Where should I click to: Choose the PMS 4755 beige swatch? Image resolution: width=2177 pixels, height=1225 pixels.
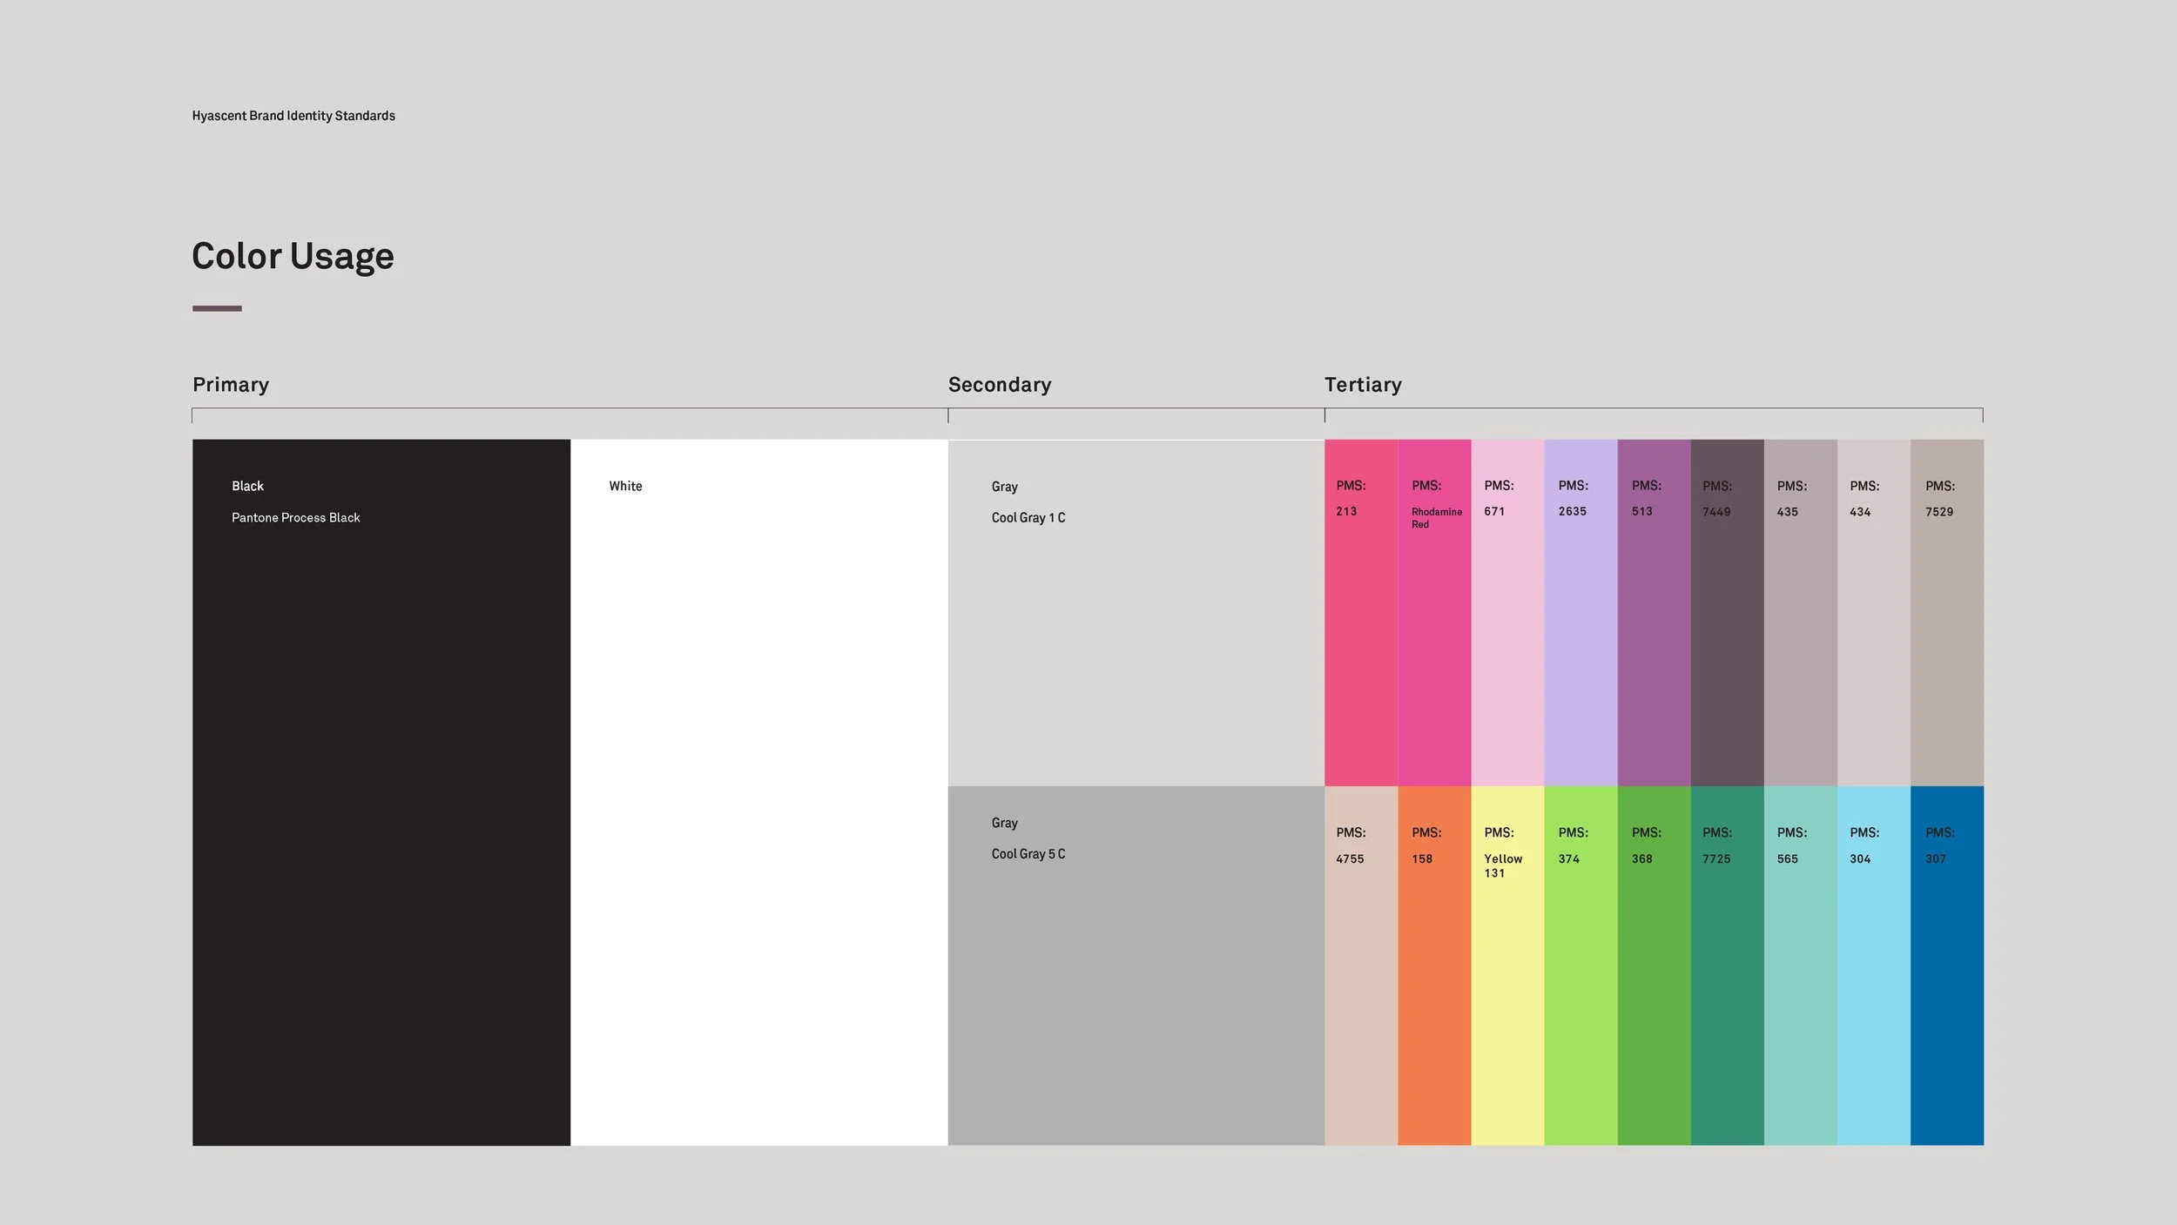coord(1361,966)
